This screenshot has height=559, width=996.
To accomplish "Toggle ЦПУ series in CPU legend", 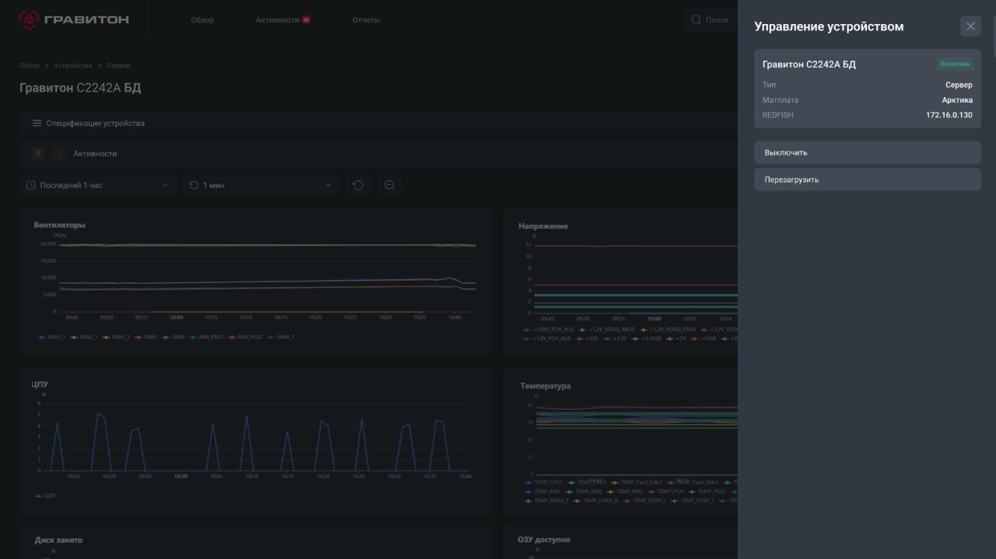I will (46, 495).
